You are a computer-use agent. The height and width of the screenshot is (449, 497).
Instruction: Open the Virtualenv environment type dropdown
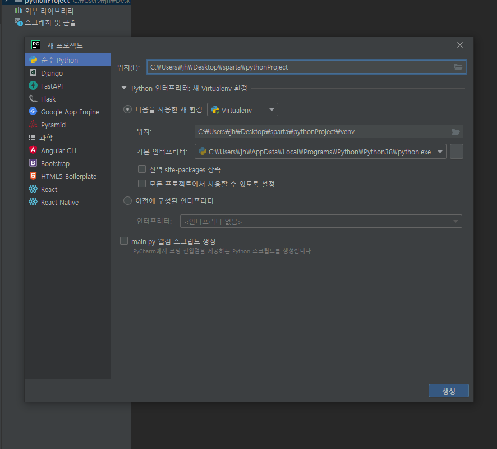point(242,109)
